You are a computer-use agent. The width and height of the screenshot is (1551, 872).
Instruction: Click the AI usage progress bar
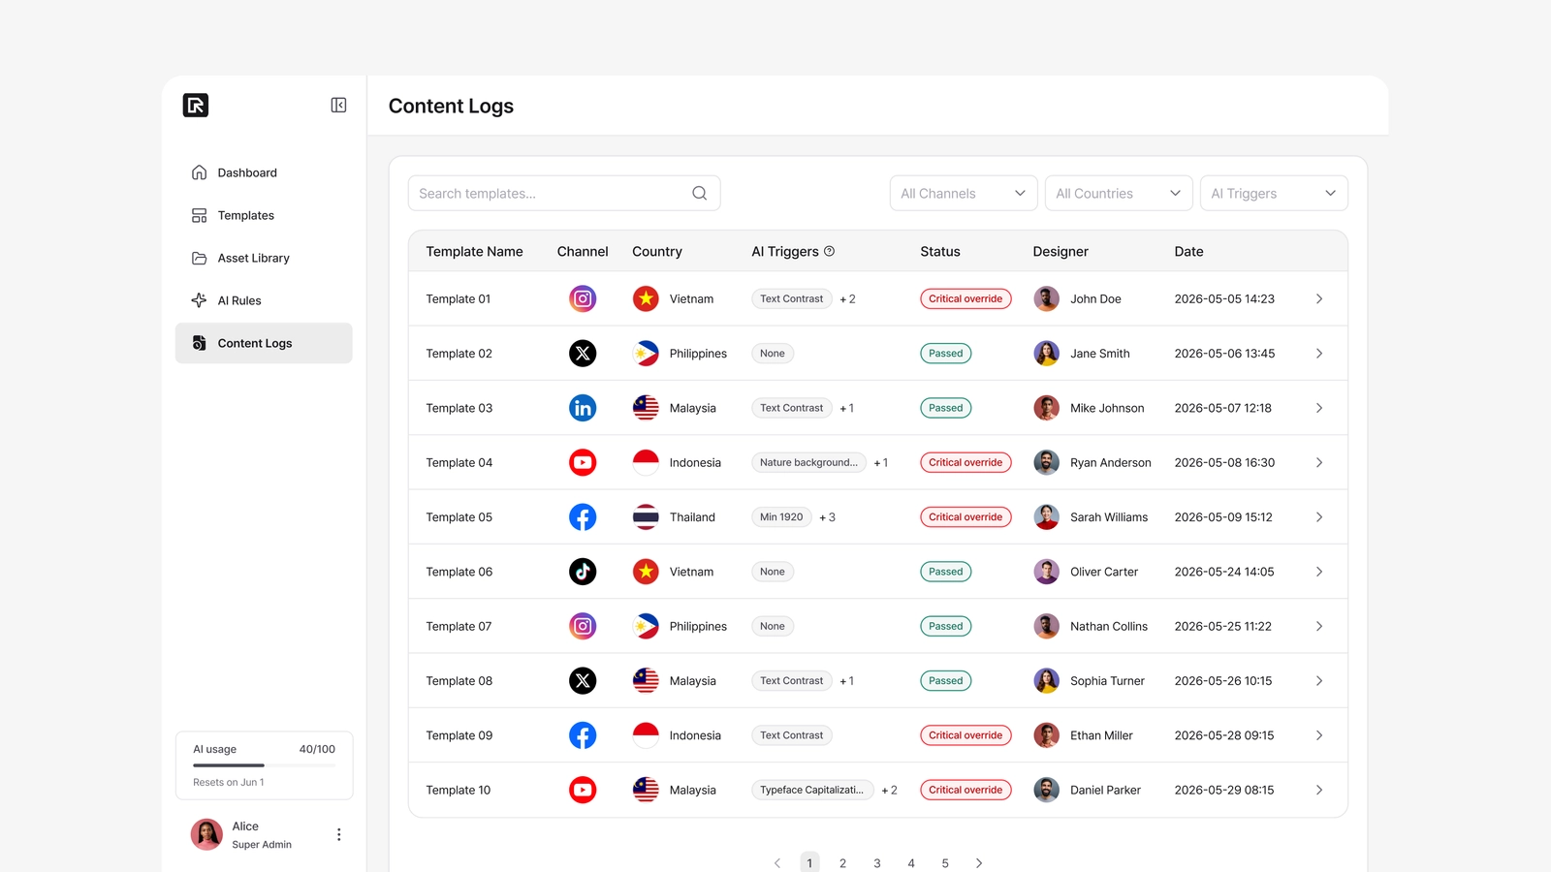tap(264, 765)
